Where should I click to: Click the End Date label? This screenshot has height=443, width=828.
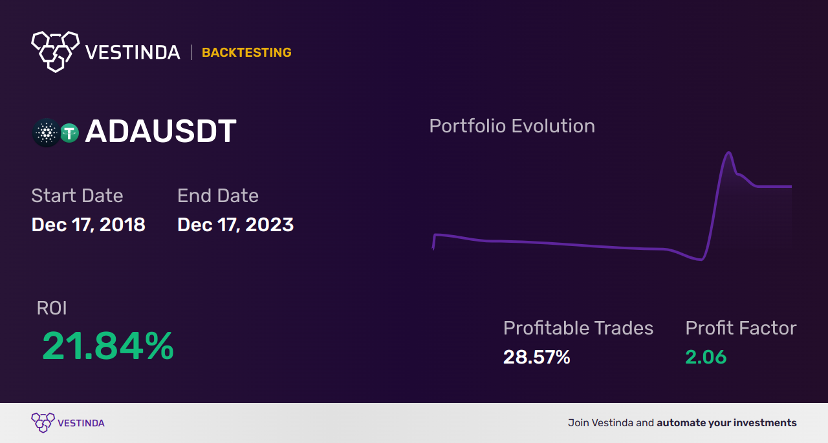217,196
